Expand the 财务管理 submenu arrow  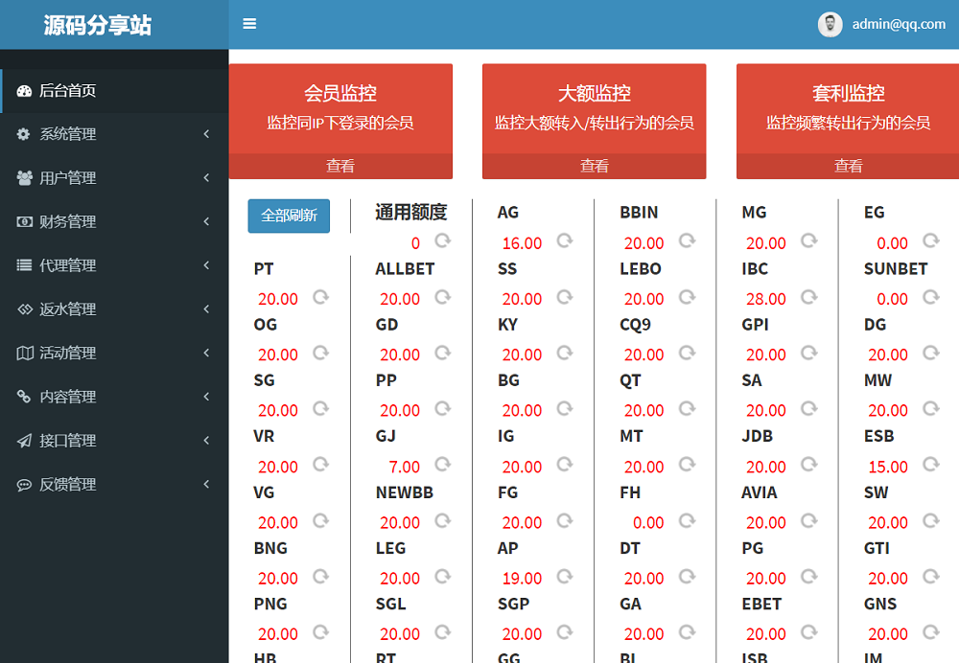coord(206,221)
